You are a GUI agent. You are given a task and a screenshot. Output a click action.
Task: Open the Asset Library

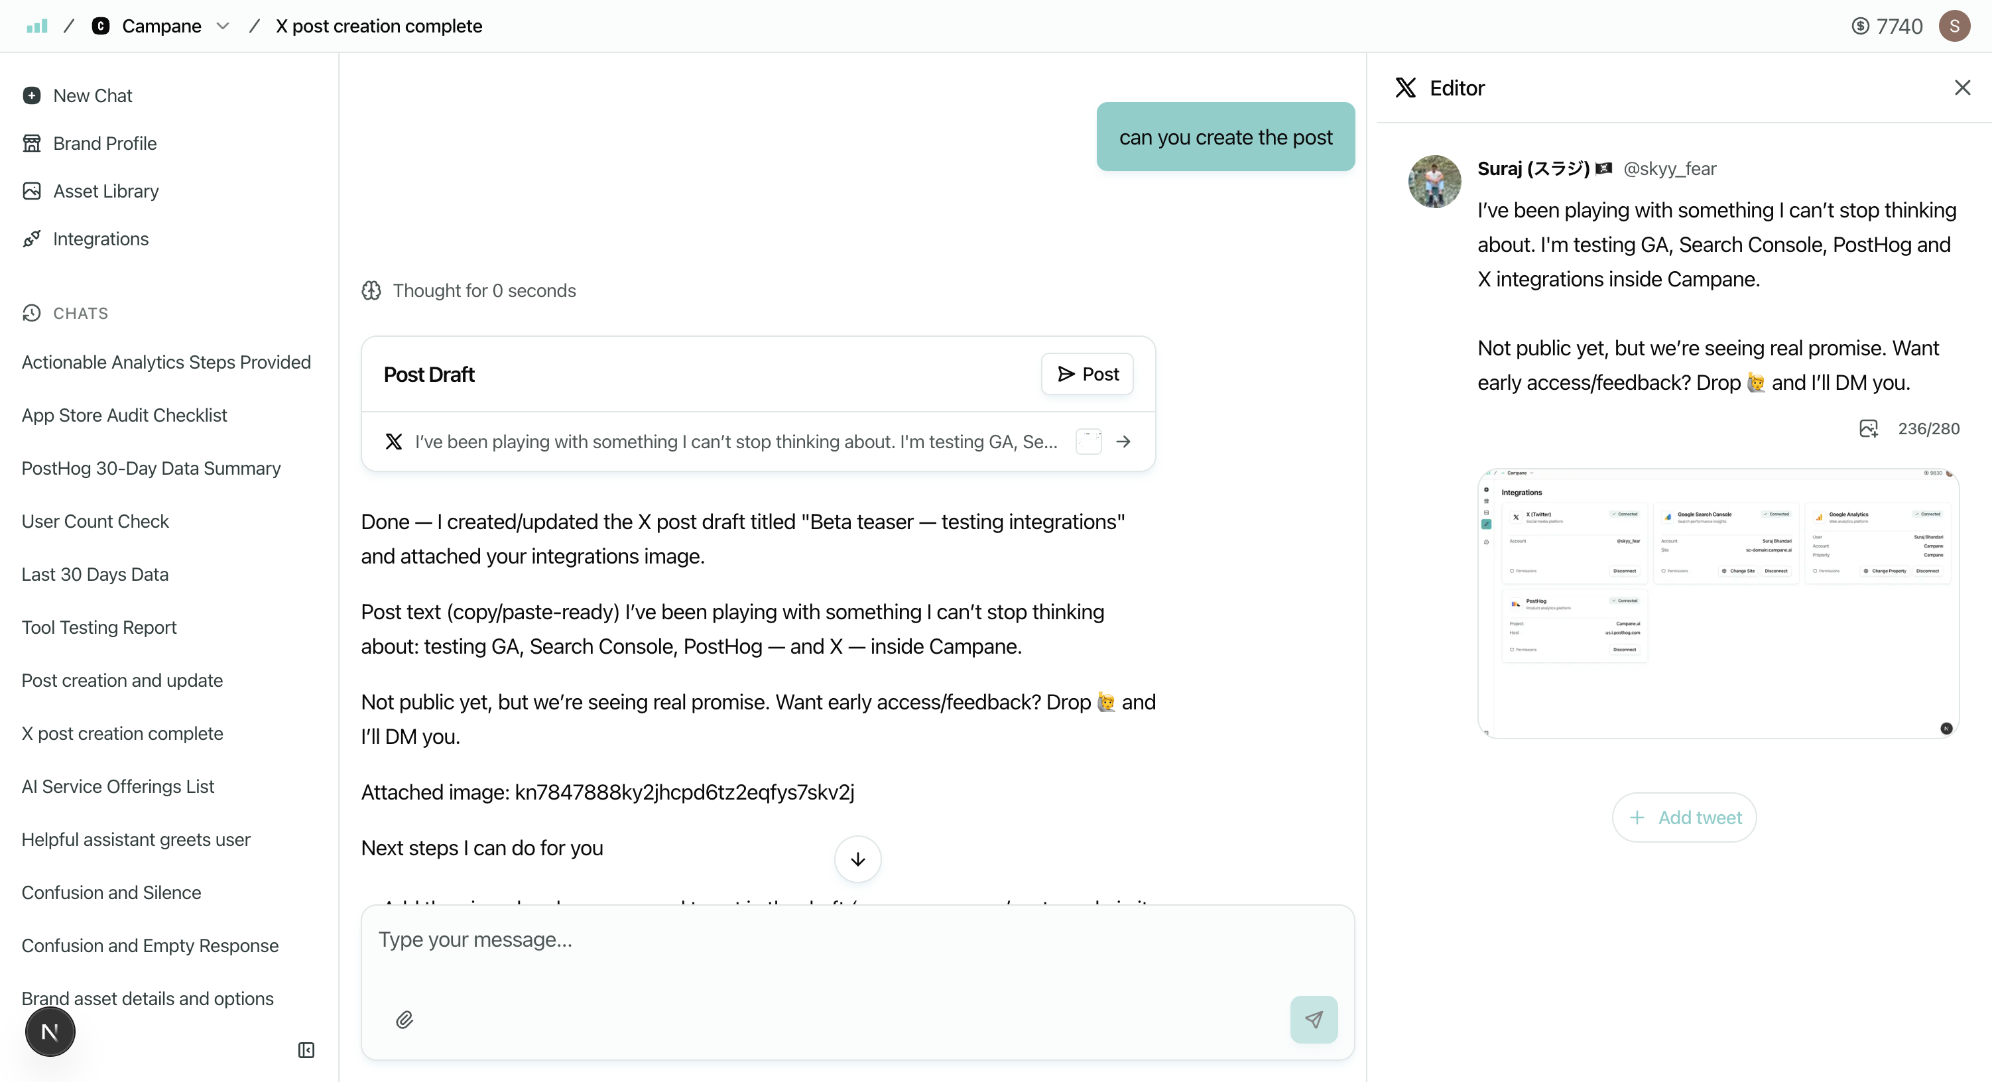(x=105, y=190)
